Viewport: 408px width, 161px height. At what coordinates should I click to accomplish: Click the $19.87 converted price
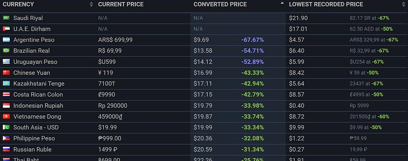click(x=203, y=116)
